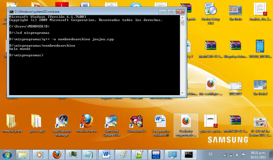Viewport: 273px width, 160px height.
Task: Open the guia-de-ayud PDF icon
Action: point(211,123)
